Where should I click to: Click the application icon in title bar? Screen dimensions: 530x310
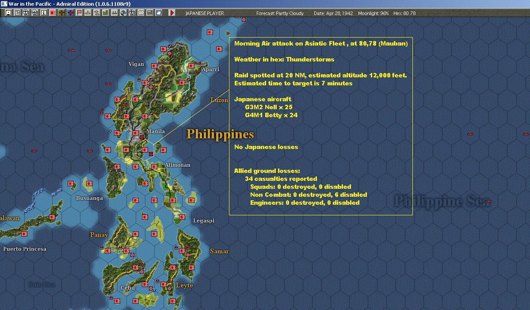point(4,4)
